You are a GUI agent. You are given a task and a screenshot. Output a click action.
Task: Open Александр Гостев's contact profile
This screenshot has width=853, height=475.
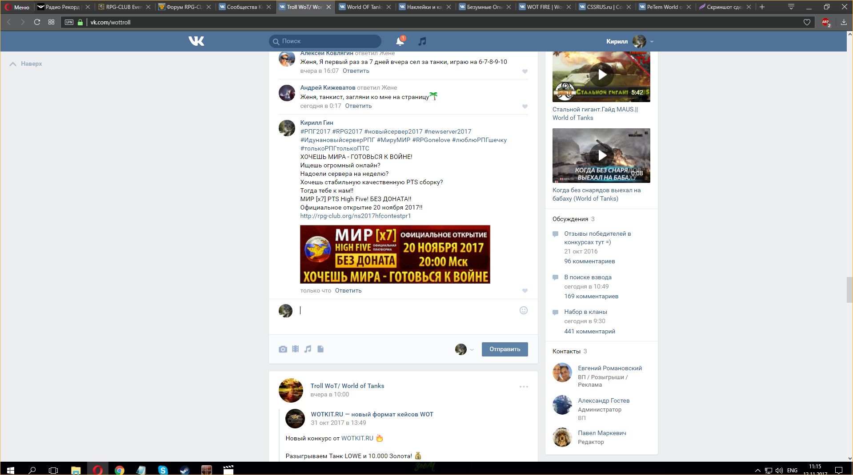604,401
